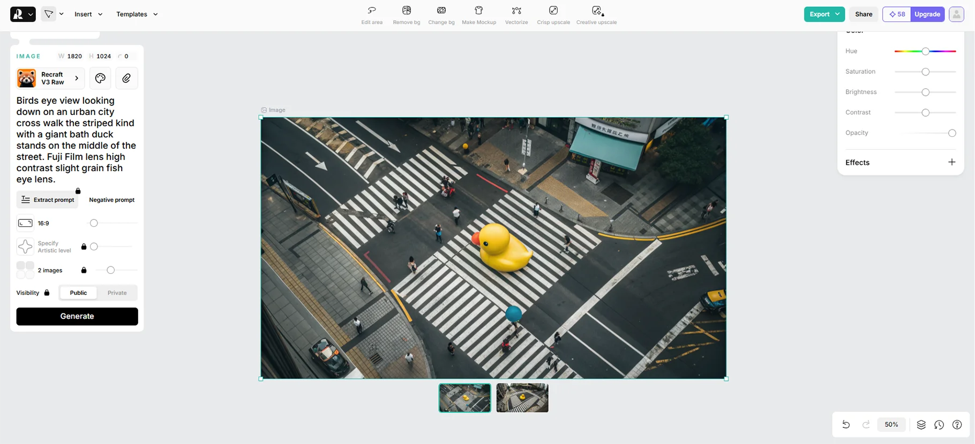Open the Templates menu
Viewport: 975px width, 444px height.
pyautogui.click(x=137, y=14)
